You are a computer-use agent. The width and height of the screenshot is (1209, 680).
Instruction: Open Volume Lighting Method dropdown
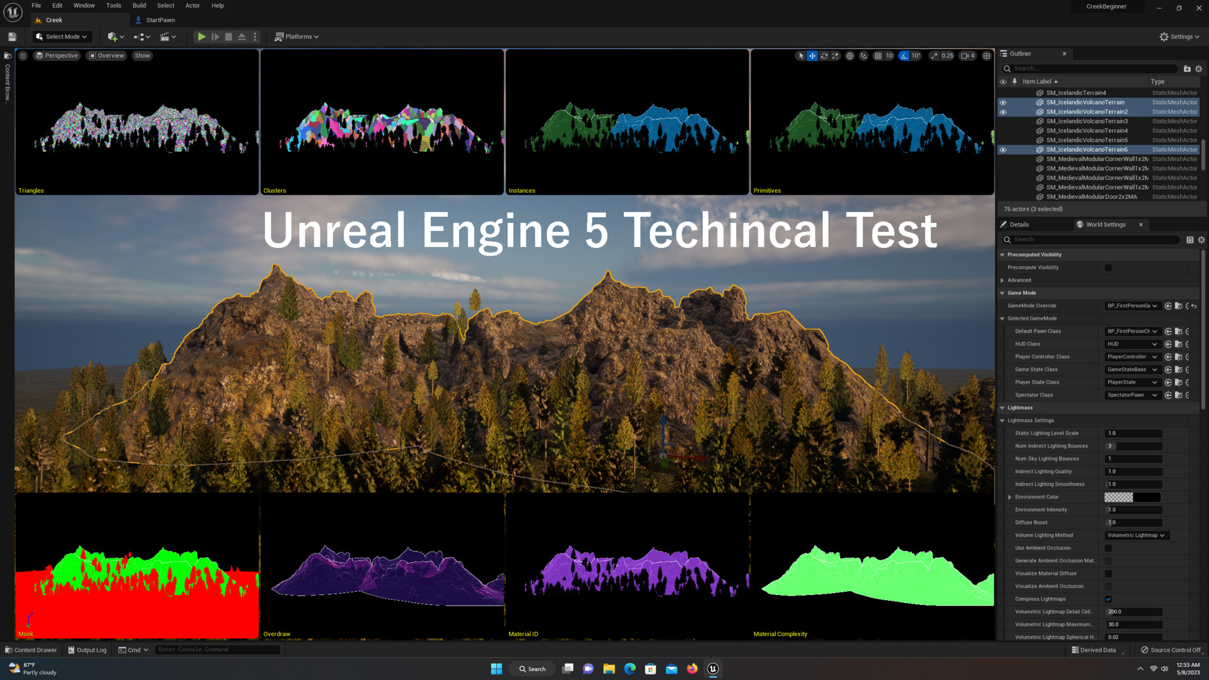(x=1136, y=535)
